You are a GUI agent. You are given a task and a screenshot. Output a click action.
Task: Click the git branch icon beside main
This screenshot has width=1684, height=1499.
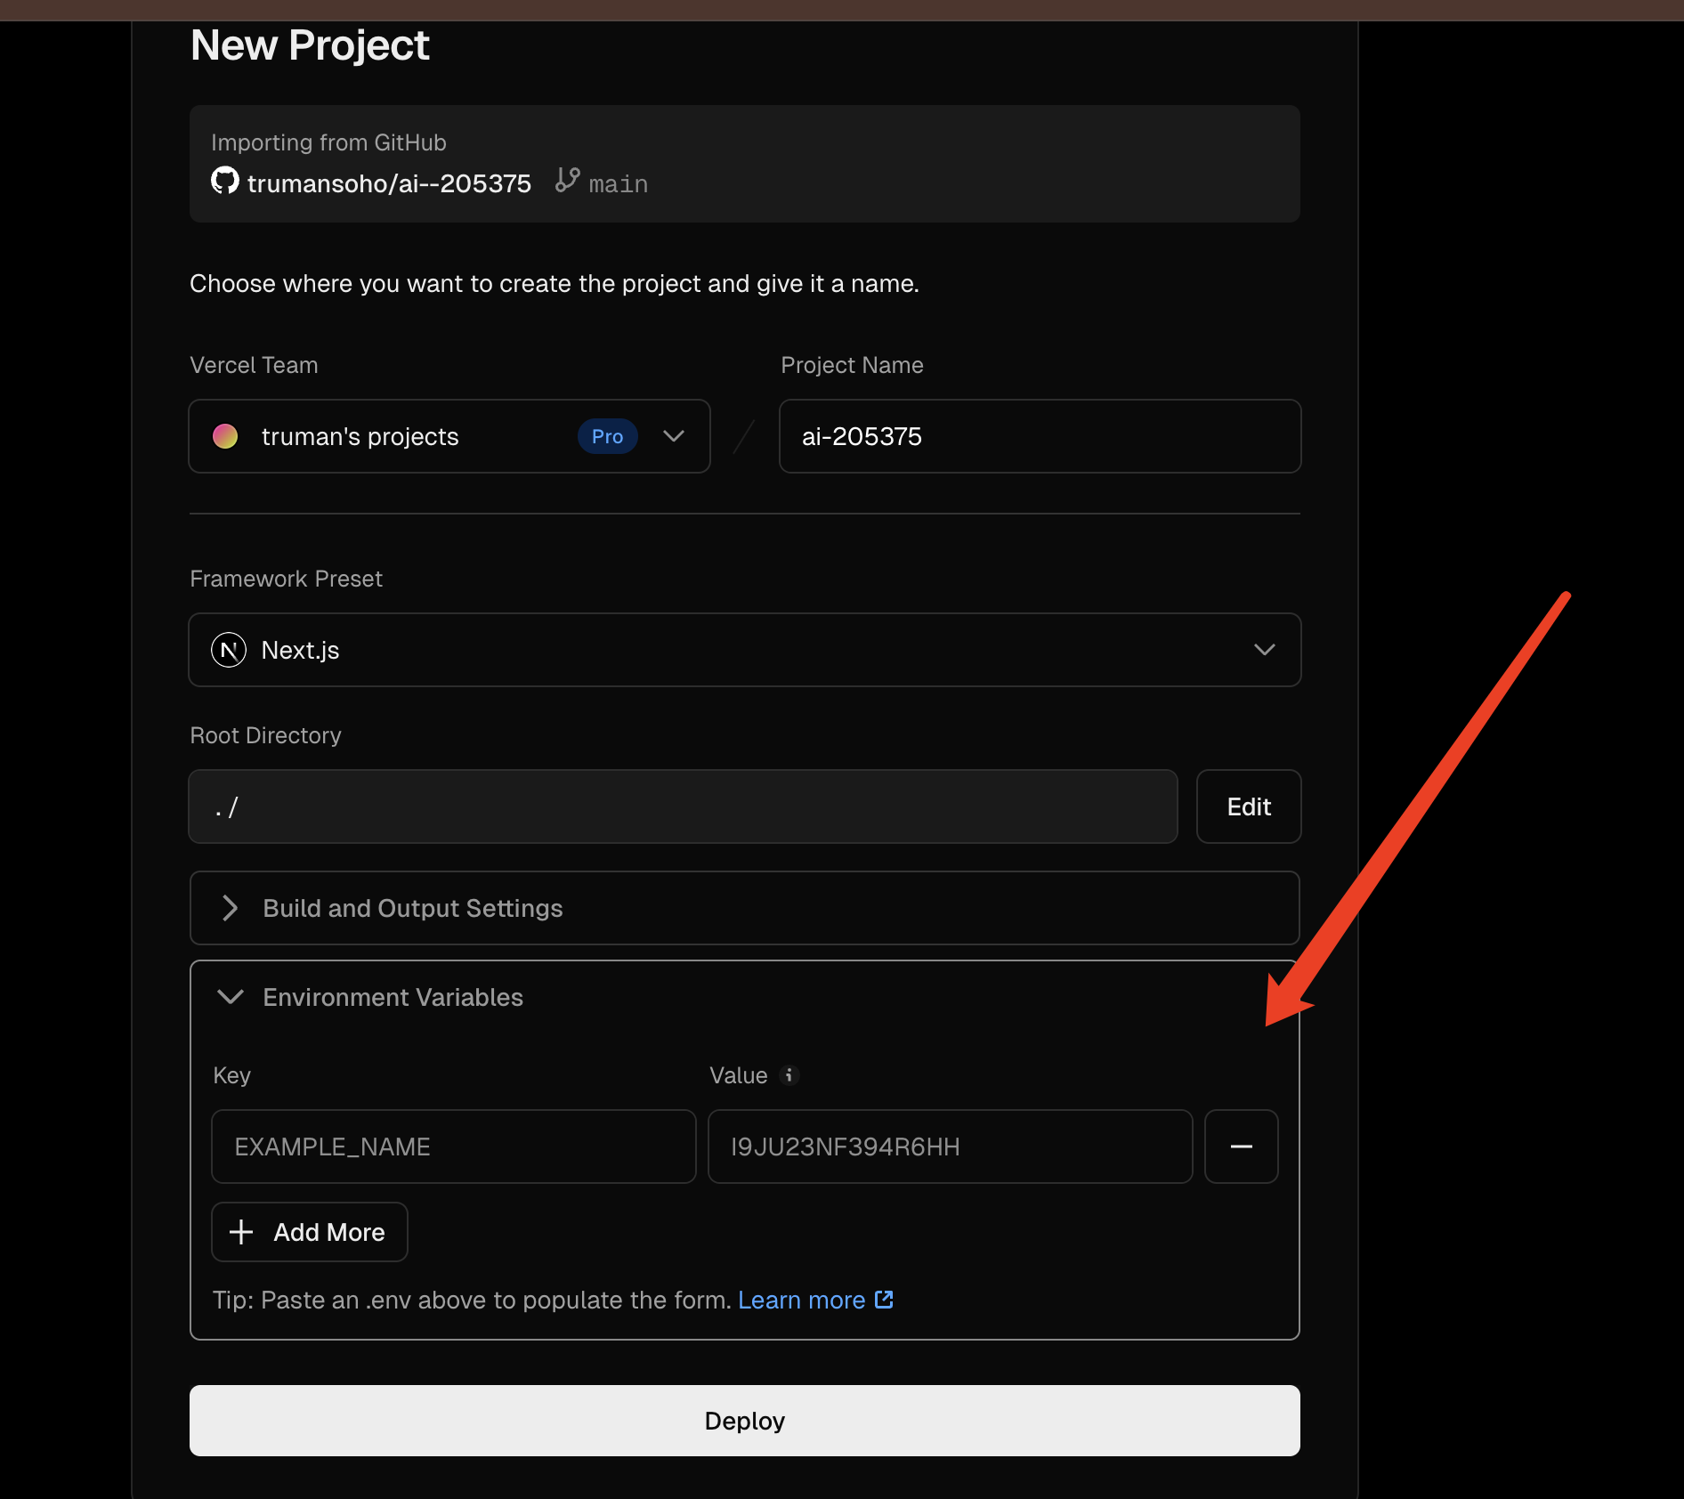tap(568, 181)
